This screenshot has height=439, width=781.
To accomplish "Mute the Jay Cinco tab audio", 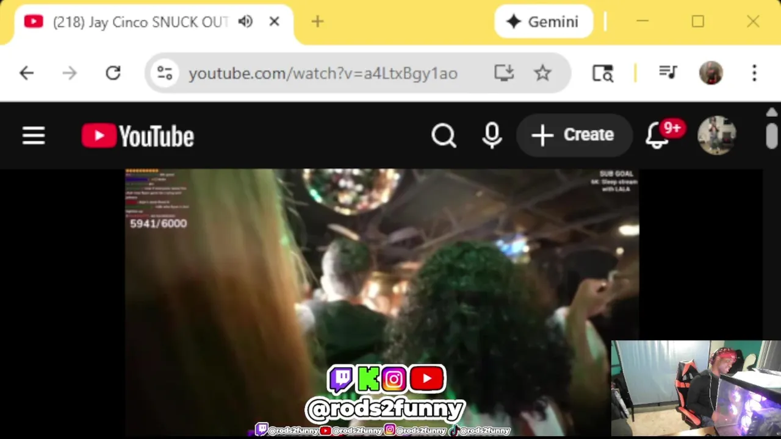I will pos(245,22).
